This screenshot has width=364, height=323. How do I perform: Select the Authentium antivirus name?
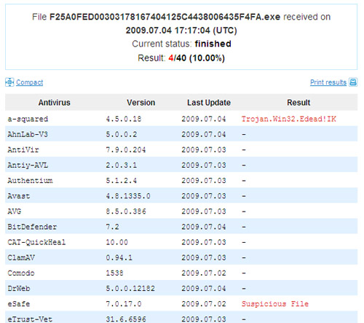(30, 181)
